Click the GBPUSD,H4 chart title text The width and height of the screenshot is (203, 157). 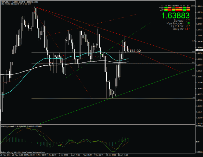[6, 2]
